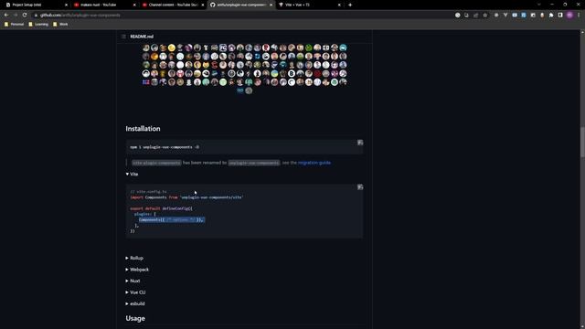Click the Installation heading
Image resolution: width=585 pixels, height=329 pixels.
click(143, 128)
